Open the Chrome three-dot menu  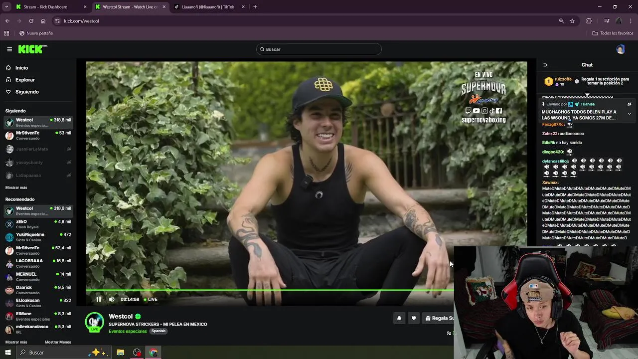[631, 21]
